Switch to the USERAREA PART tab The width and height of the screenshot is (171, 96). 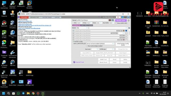tap(34, 17)
